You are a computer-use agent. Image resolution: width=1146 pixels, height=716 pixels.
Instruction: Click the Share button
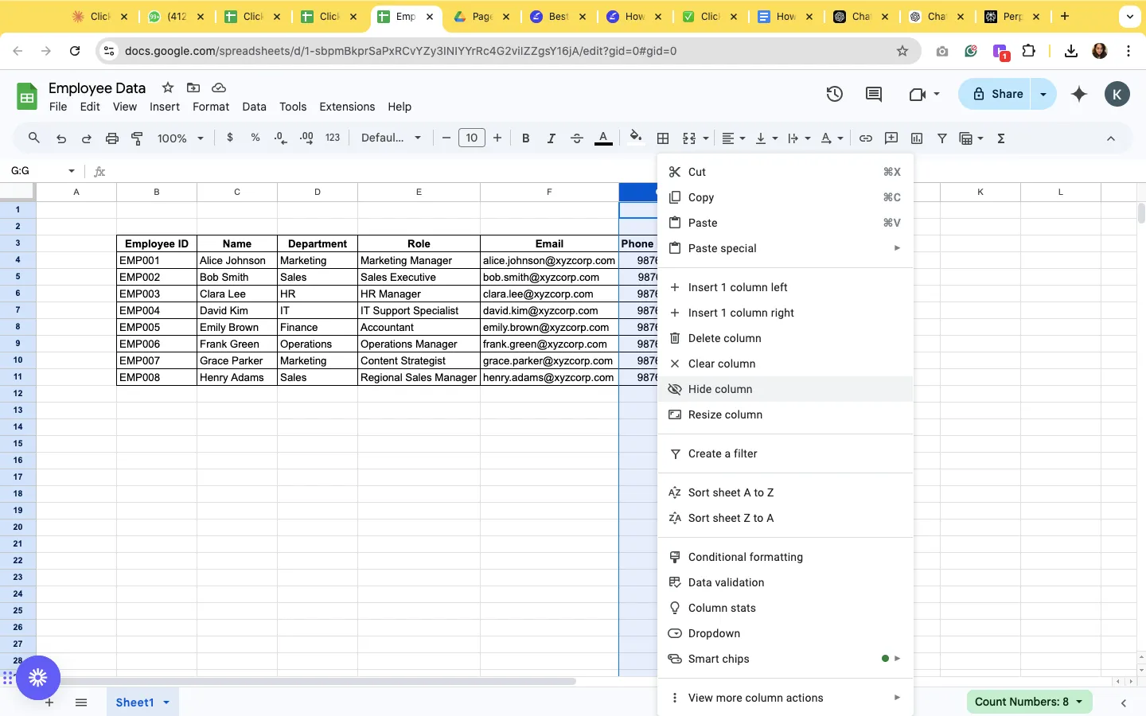[995, 94]
